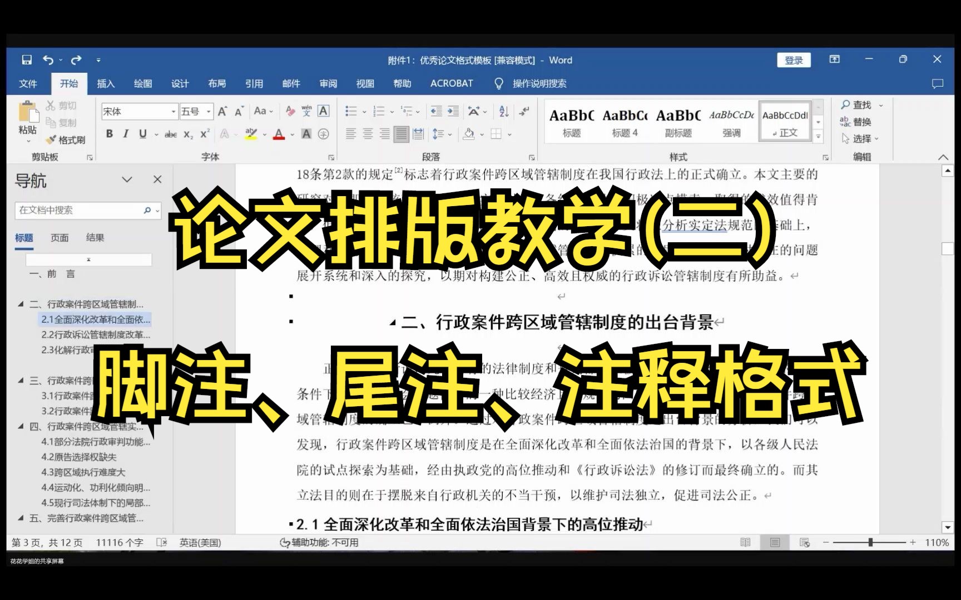Toggle Bold formatting
This screenshot has height=600, width=961.
[x=110, y=134]
